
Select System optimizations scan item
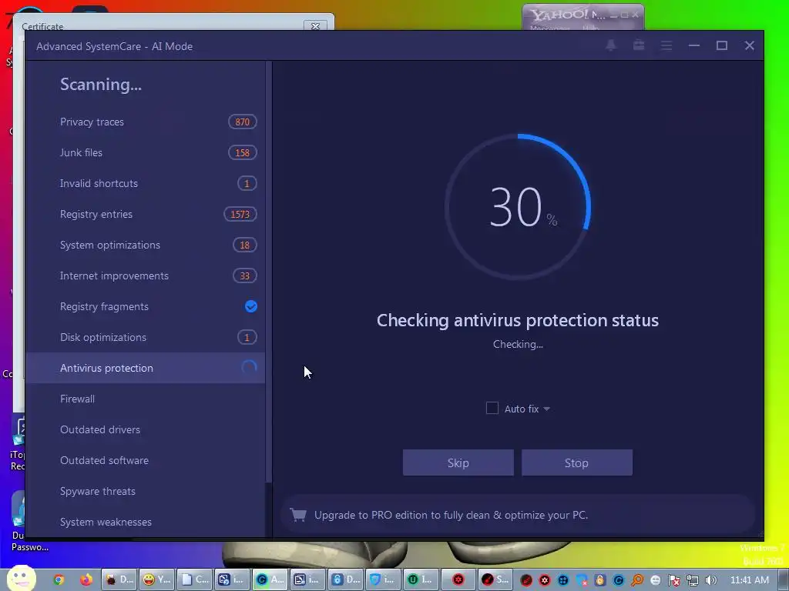click(146, 245)
